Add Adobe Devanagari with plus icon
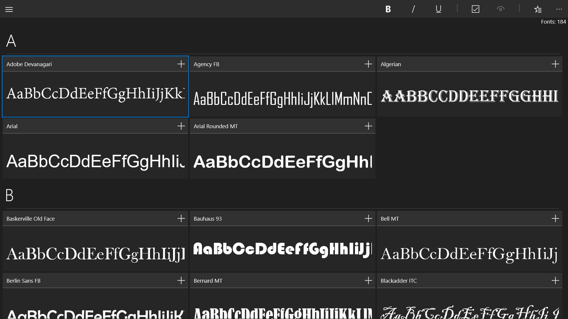Viewport: 568px width, 319px height. coord(181,64)
